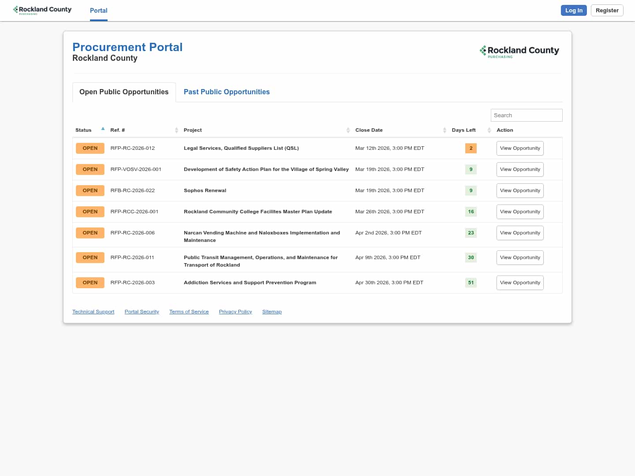This screenshot has height=476, width=635.
Task: Sort by Days Left column arrows
Action: point(489,130)
